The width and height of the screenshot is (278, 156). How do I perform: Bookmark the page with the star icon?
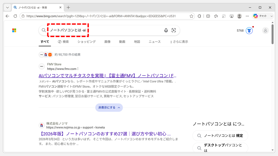tap(191, 16)
